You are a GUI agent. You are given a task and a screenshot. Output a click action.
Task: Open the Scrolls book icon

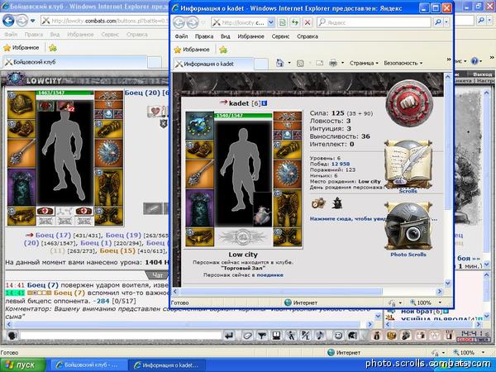pos(408,165)
